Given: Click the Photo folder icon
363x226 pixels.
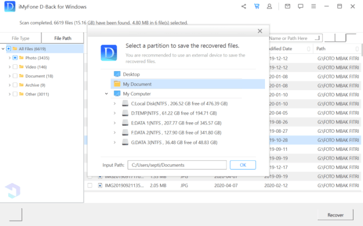Looking at the screenshot, I should [21, 58].
